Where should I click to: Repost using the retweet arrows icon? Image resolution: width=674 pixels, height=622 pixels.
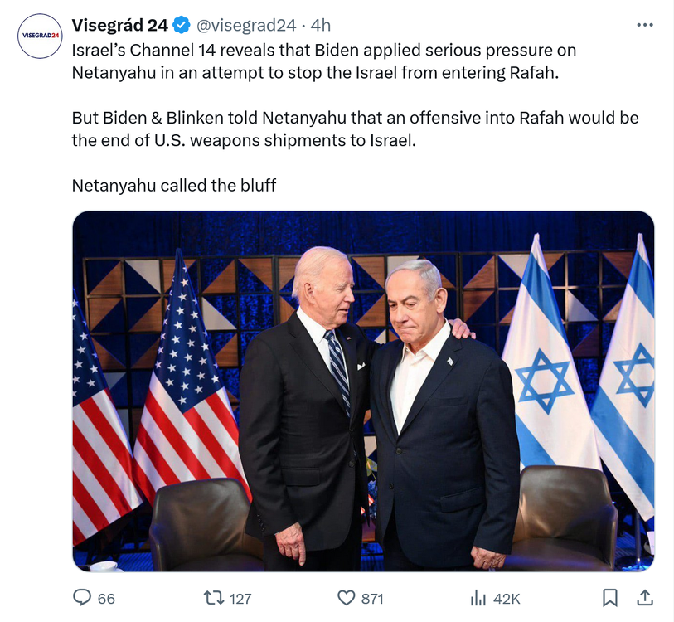pos(214,597)
